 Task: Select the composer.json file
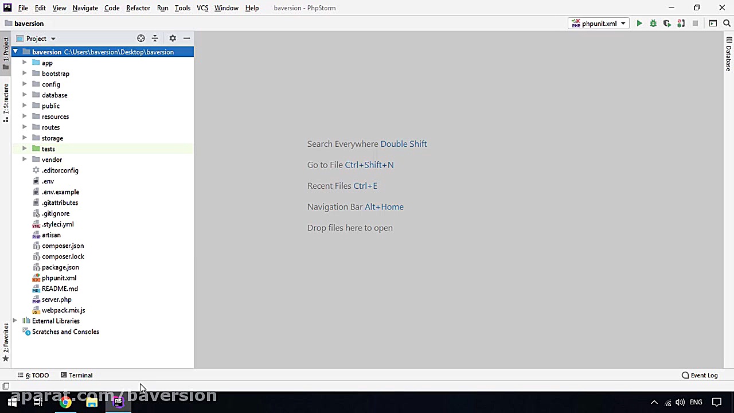tap(63, 246)
